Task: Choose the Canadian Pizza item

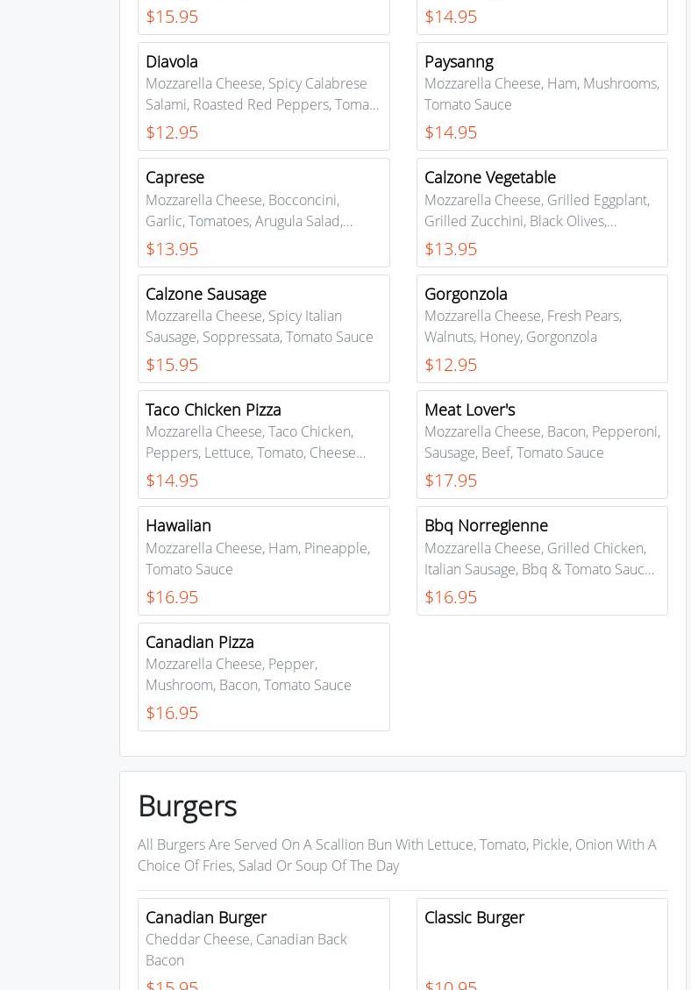Action: 263,676
